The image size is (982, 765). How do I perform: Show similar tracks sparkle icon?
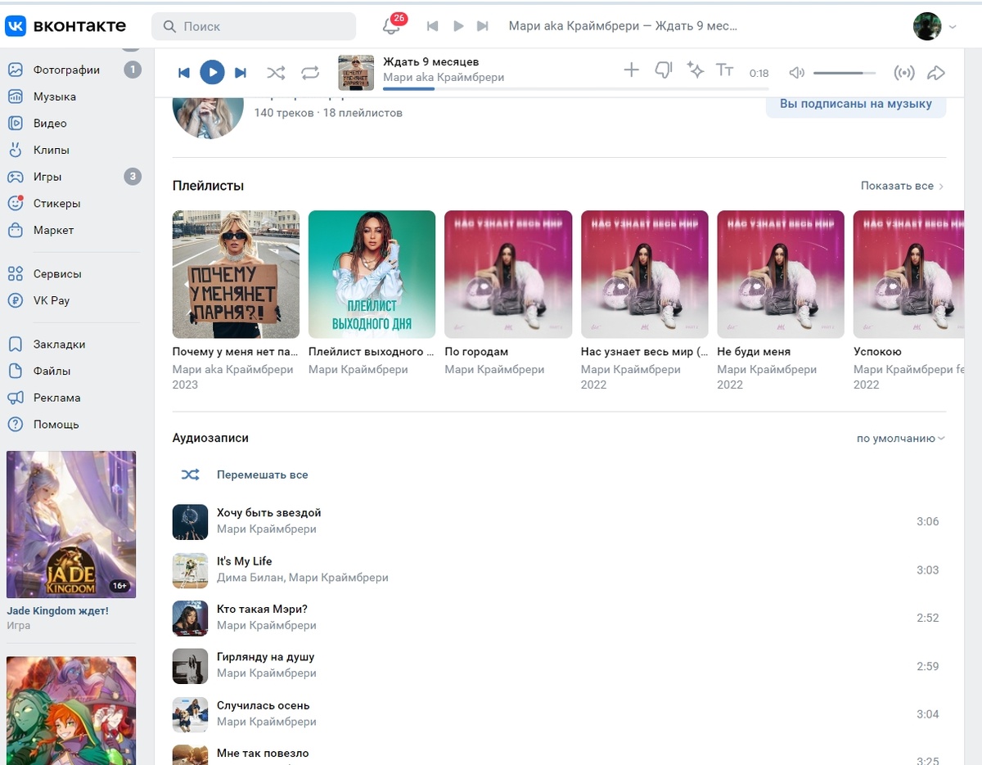(696, 70)
